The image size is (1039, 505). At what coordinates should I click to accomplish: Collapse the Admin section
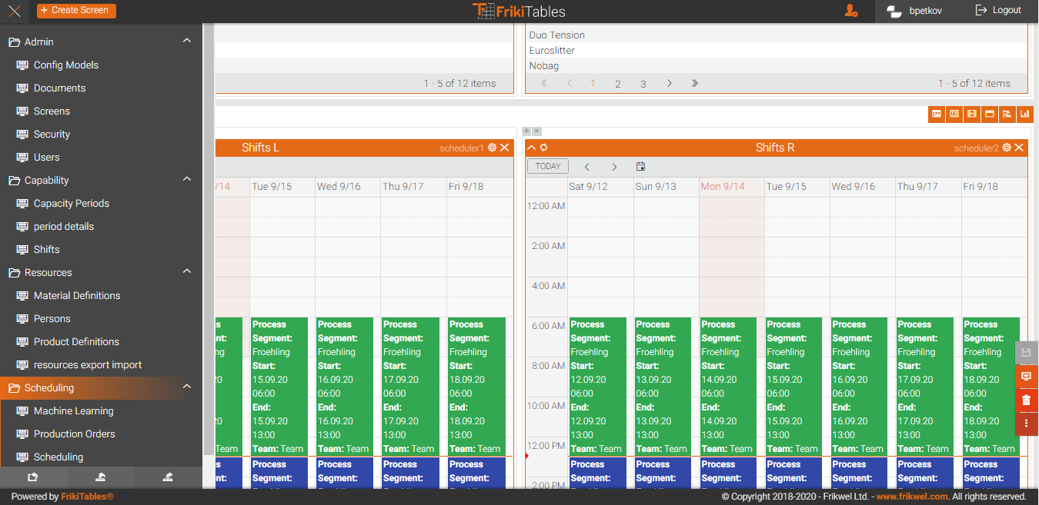coord(187,41)
